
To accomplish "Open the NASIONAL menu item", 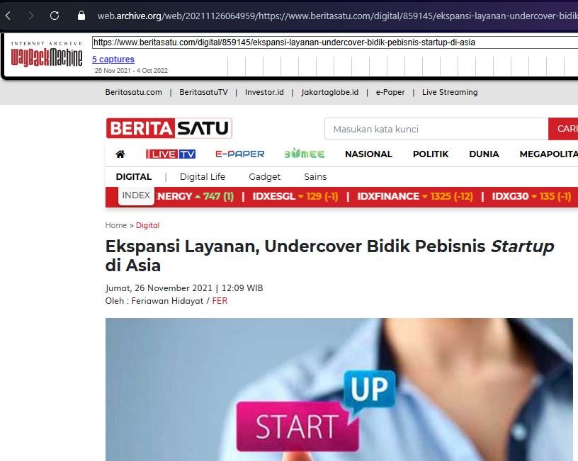I will point(368,154).
